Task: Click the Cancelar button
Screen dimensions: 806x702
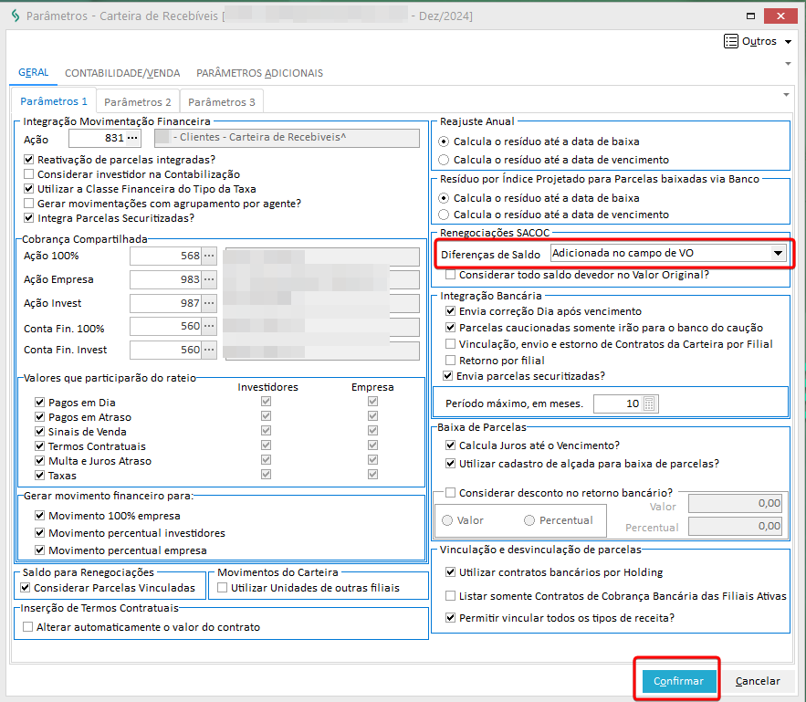Action: 758,681
